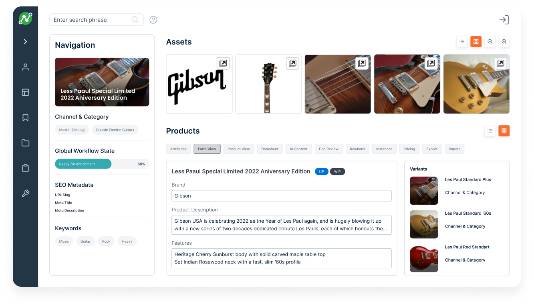Open the AI Content tab
Image resolution: width=534 pixels, height=306 pixels.
click(298, 149)
